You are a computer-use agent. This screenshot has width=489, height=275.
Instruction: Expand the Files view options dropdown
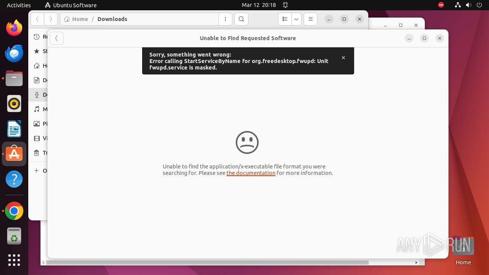(296, 19)
